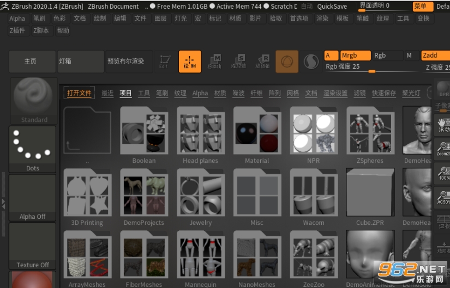This screenshot has height=288, width=450.
Task: Switch to the 工具 (Tool) LightBox tab
Action: [144, 93]
